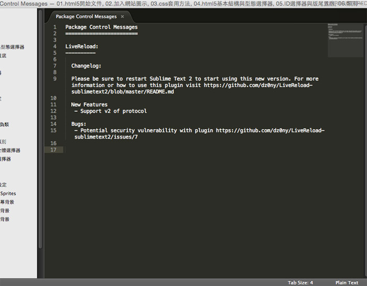This screenshot has height=286, width=367.
Task: Click line number 1 in gutter
Action: coord(55,27)
